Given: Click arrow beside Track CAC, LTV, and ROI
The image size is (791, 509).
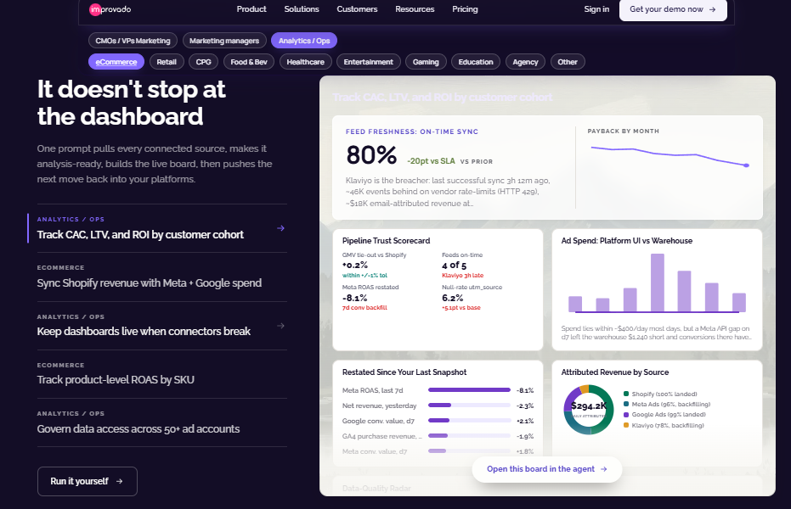Looking at the screenshot, I should click(x=281, y=228).
